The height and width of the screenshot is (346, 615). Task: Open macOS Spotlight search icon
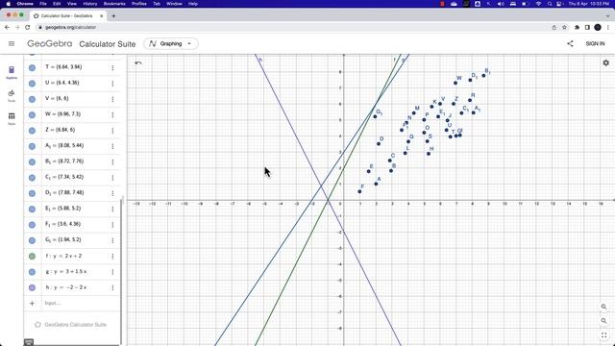(x=550, y=4)
